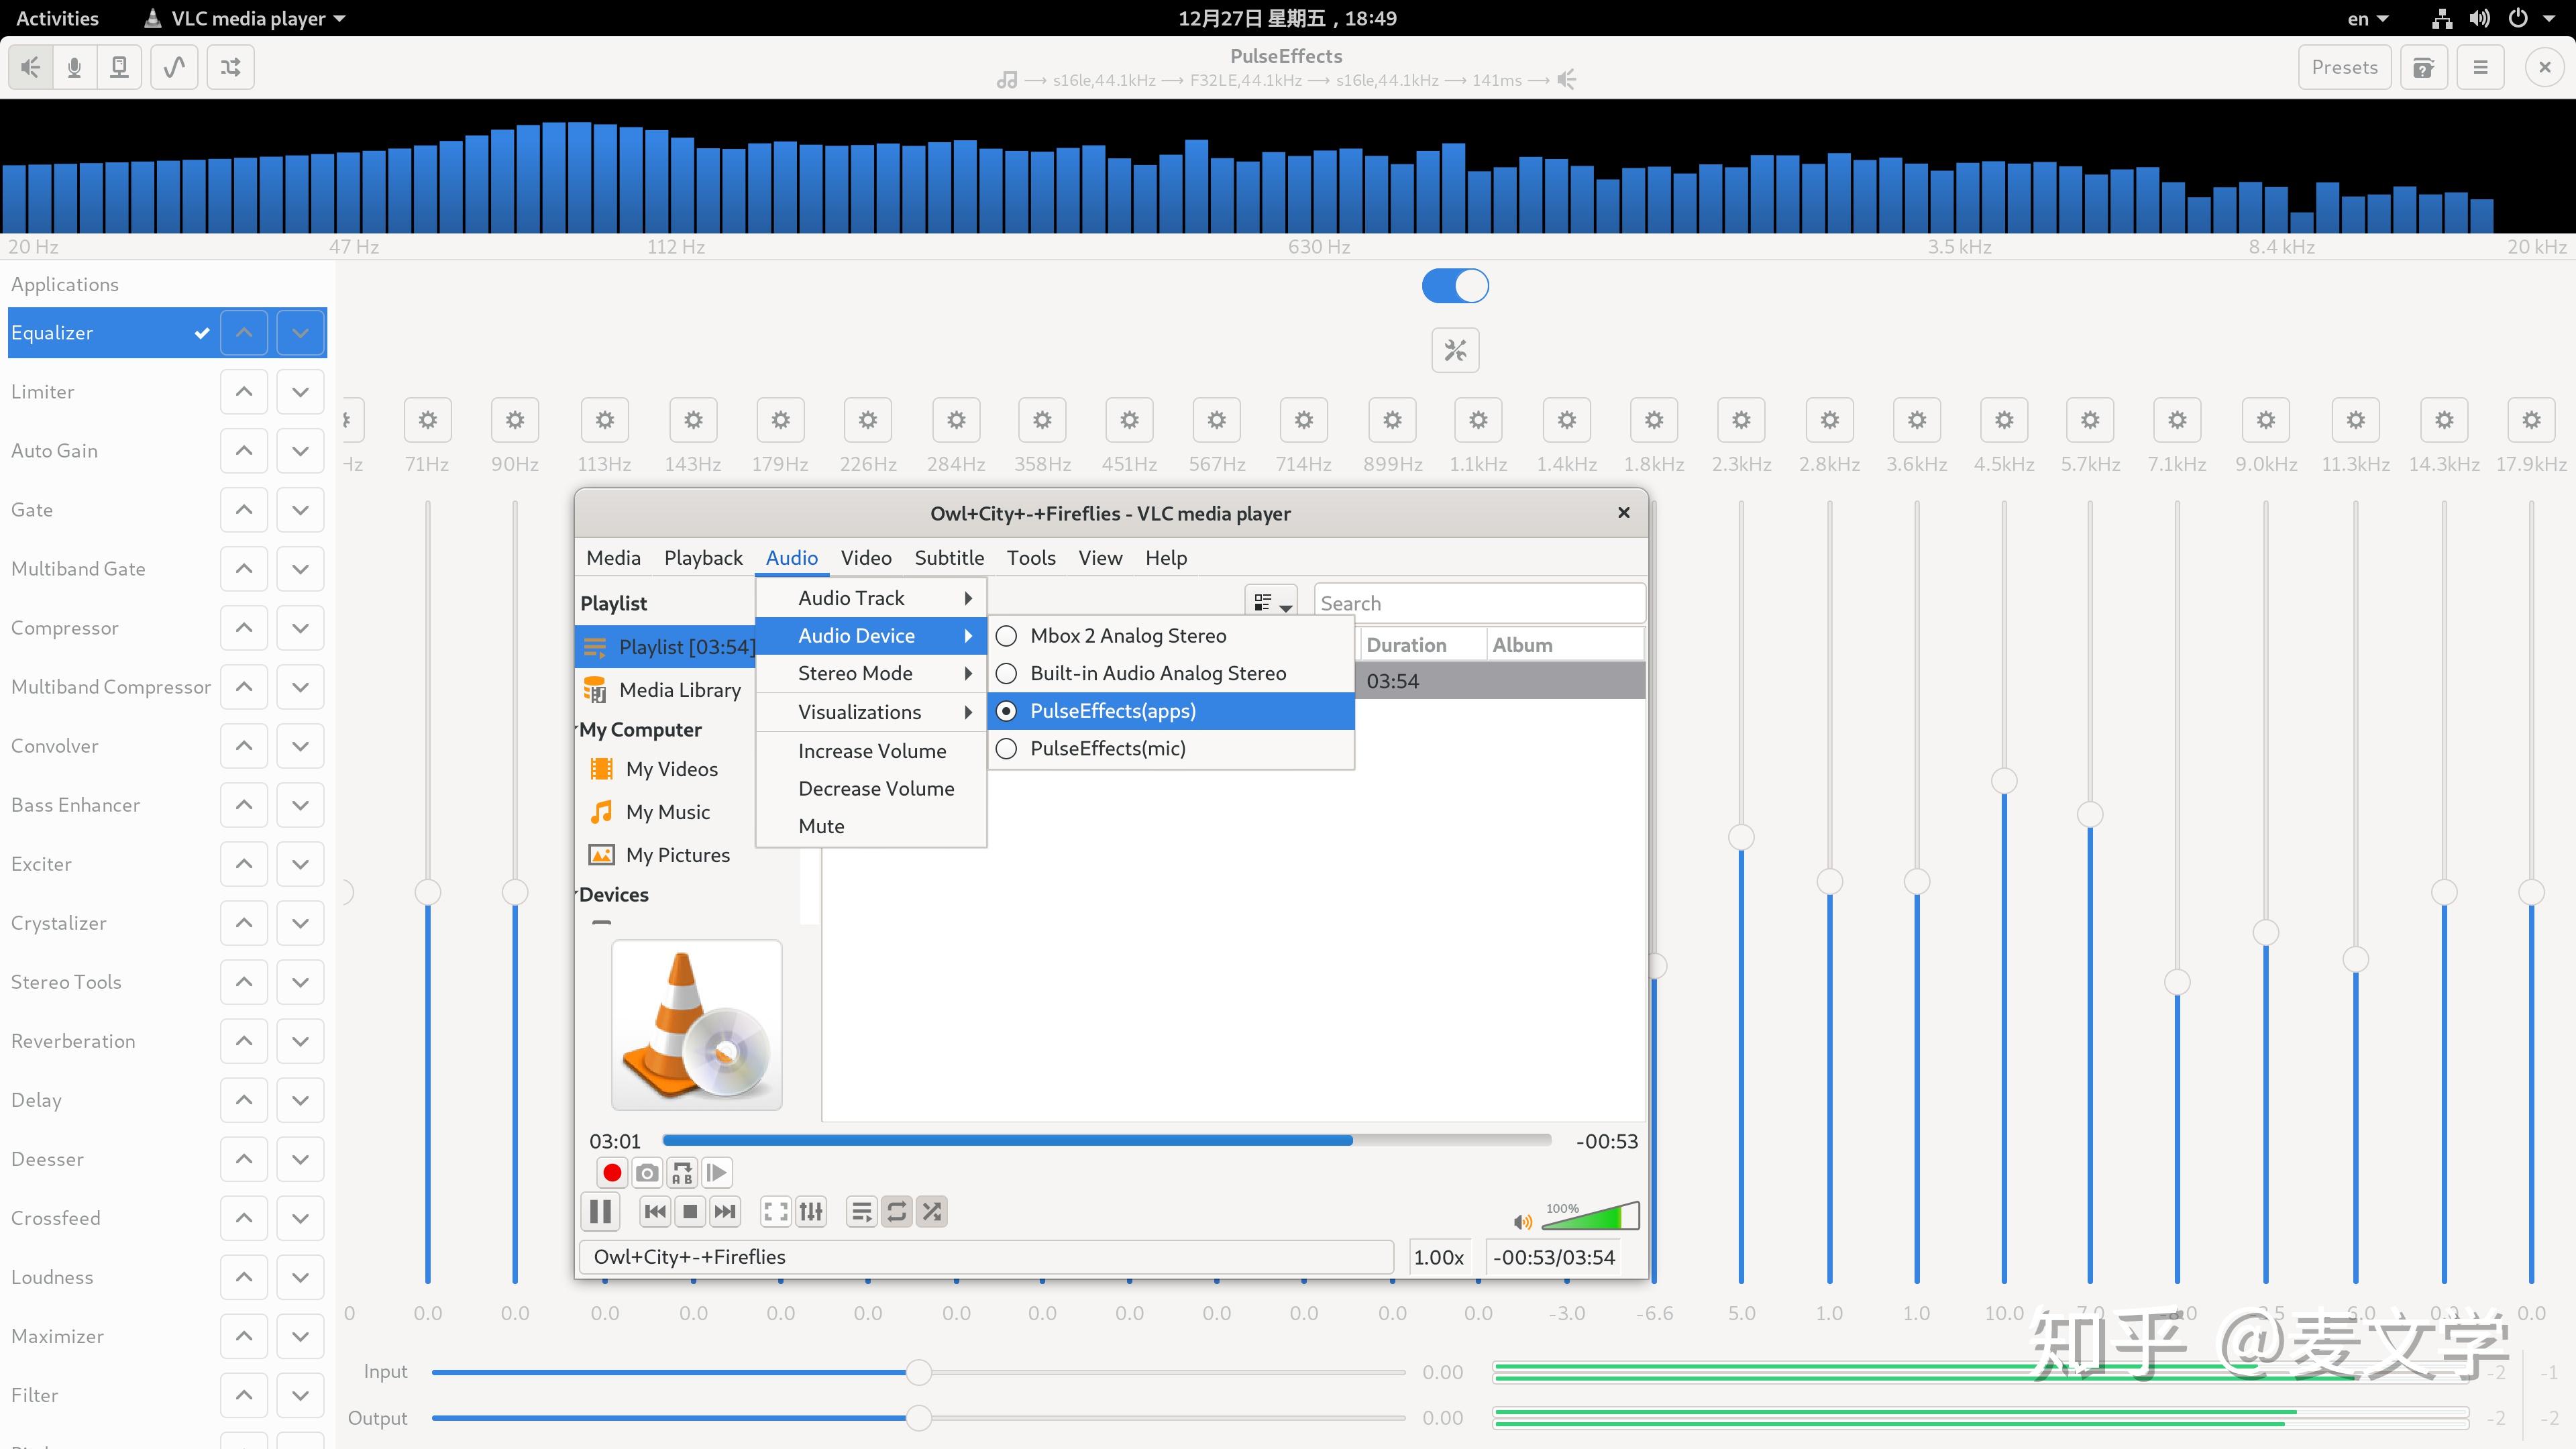The image size is (2576, 1449).
Task: Select the PulseEffects input devices microphone icon
Action: point(75,67)
